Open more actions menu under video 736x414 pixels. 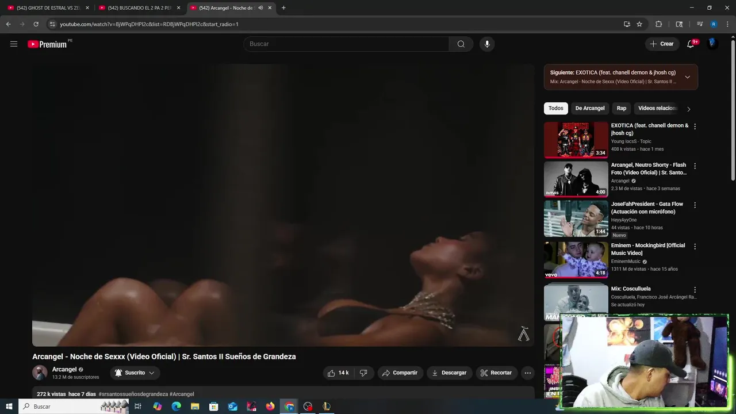click(527, 373)
